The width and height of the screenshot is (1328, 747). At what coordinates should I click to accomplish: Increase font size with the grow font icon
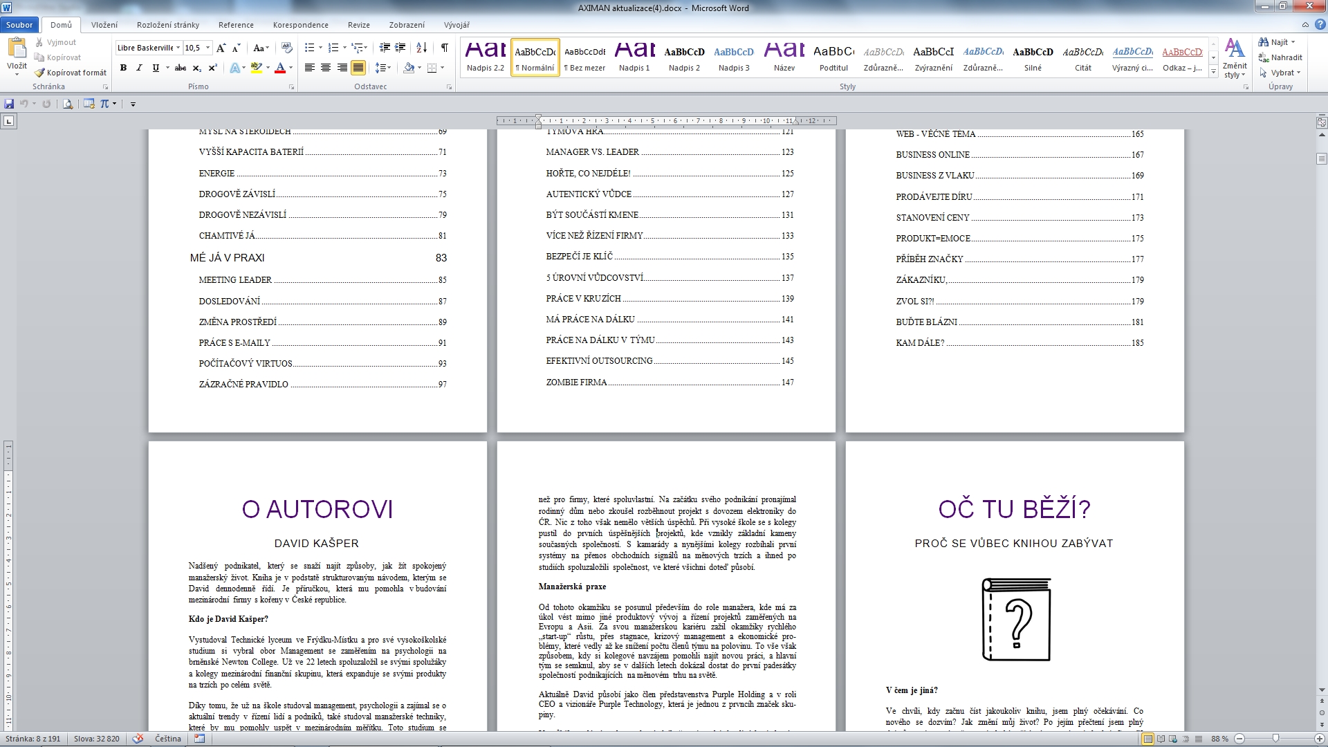pos(221,48)
